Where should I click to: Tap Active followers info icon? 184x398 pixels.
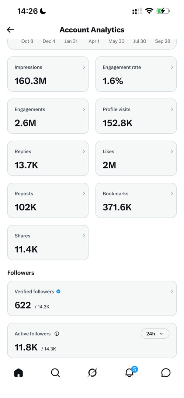point(57,334)
